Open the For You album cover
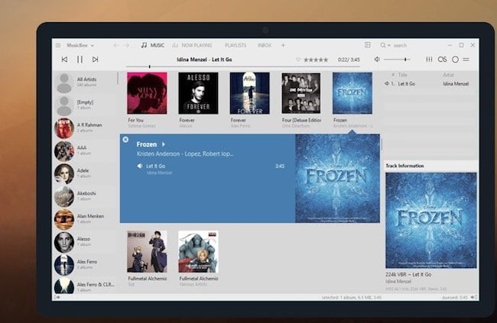The image size is (497, 323). click(147, 93)
